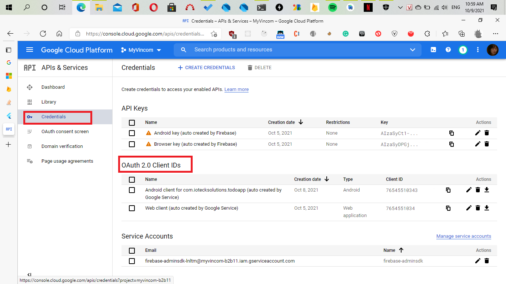Screen dimensions: 506x284
Task: Edit the Browser key (auto created by Firebase)
Action: tap(478, 144)
